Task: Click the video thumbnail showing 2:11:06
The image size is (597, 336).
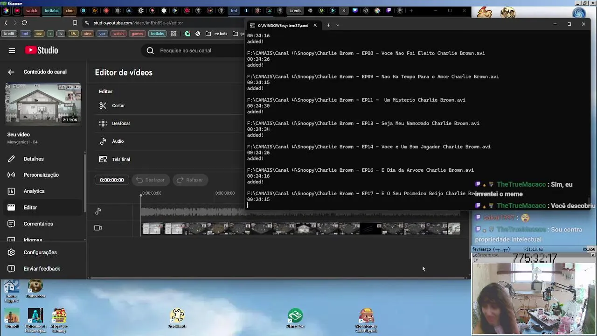Action: click(x=43, y=105)
